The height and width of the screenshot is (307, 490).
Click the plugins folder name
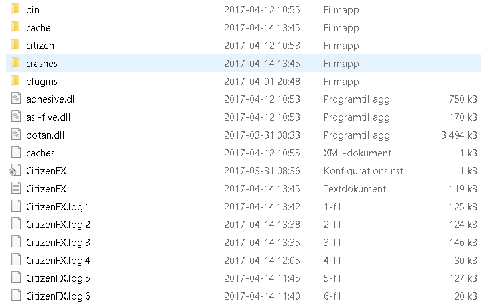[x=42, y=82]
